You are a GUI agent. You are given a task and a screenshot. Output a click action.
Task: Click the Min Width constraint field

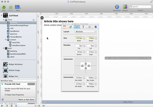[x=79, y=84]
